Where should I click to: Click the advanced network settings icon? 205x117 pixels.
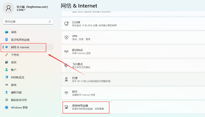click(66, 107)
